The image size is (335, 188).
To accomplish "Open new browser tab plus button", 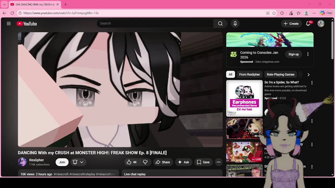I will 65,4.
